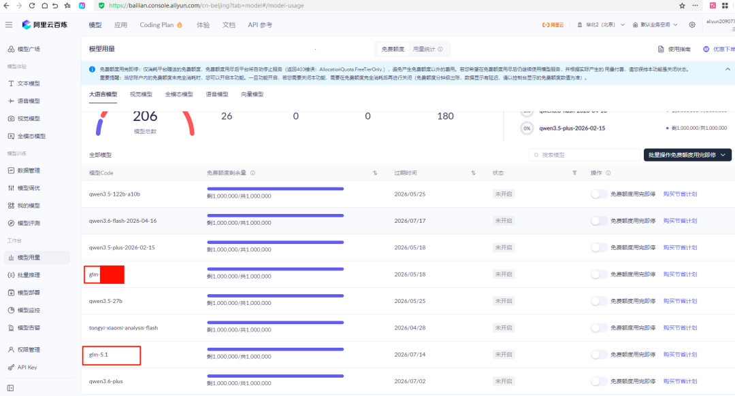This screenshot has width=735, height=396.
Task: Bookmark this page with the star icon
Action: [682, 5]
